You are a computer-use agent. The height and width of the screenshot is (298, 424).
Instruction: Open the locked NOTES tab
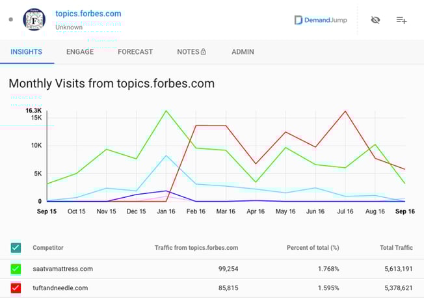[191, 51]
